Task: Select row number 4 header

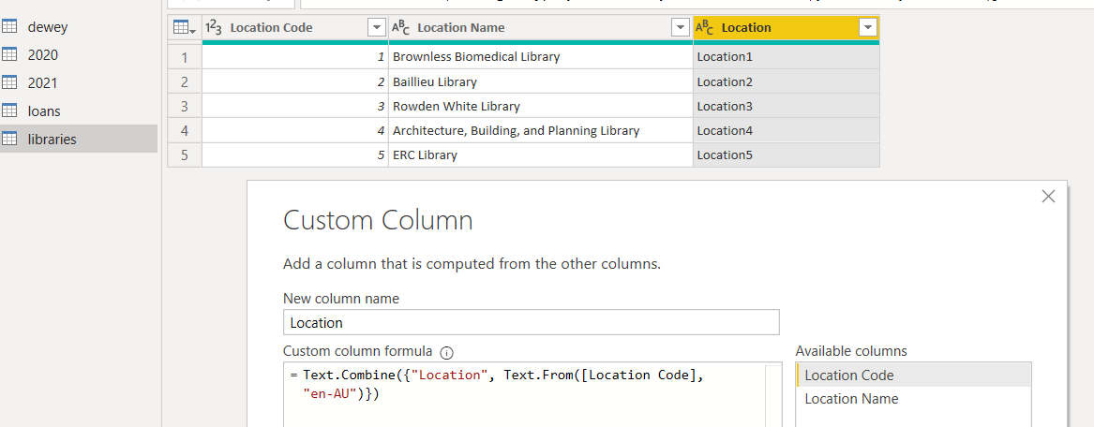Action: (185, 130)
